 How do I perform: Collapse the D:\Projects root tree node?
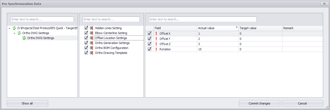pos(10,28)
